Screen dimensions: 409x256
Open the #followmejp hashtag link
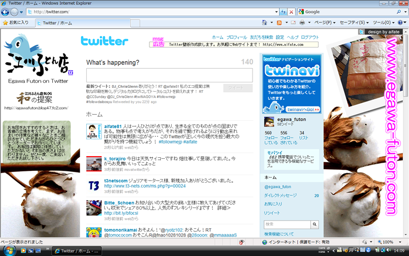pos(170,142)
